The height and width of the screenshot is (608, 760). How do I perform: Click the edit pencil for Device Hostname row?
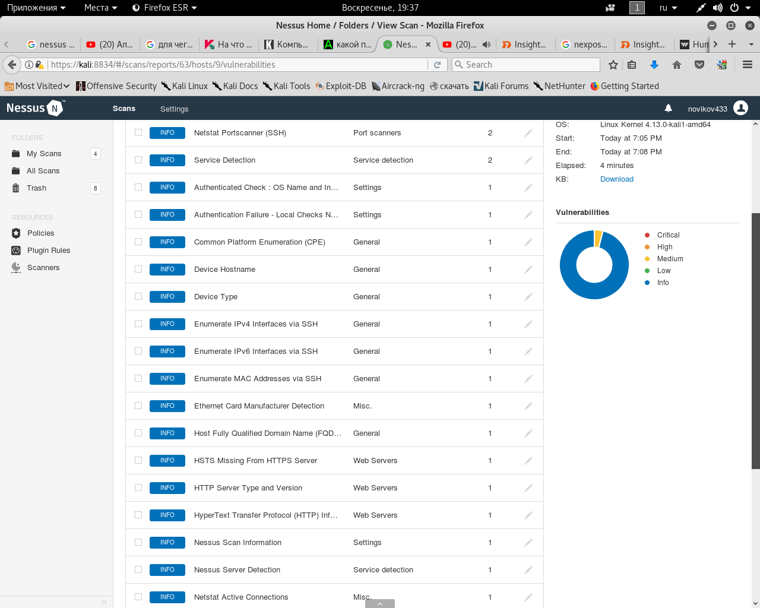pyautogui.click(x=528, y=270)
